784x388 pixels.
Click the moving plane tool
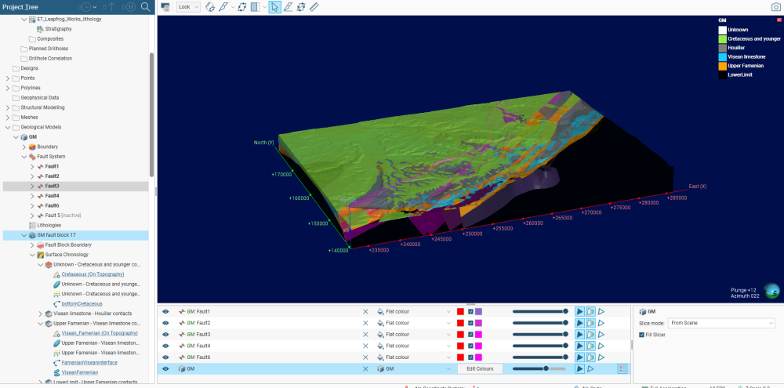coord(242,7)
